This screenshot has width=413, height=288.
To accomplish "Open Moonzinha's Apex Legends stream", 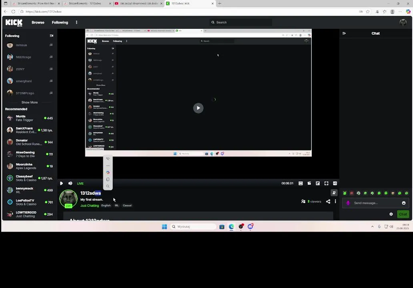I will (x=29, y=166).
